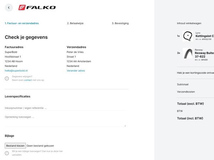
Task: Focus the Opmerking toevoegen textarea
Action: (x=65, y=121)
